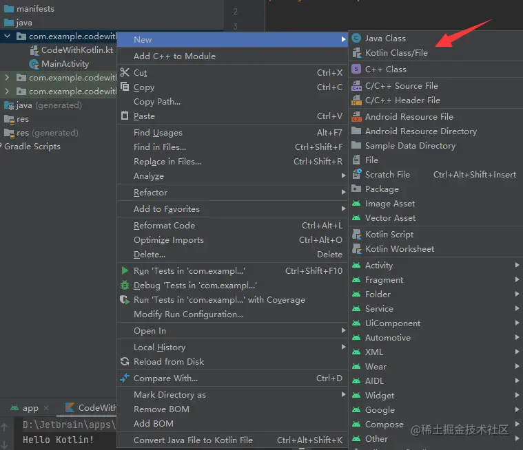Click the C/C++ Header File icon
Screen dimensions: 523x450
[x=356, y=100]
